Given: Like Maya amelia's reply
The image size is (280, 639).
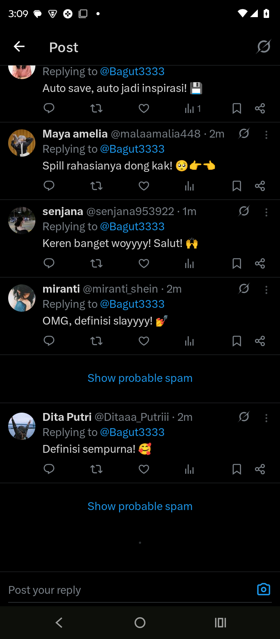Looking at the screenshot, I should [144, 186].
